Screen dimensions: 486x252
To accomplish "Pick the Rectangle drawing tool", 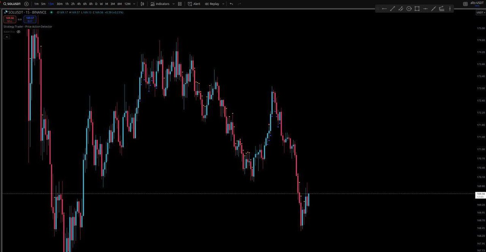I will click(417, 9).
